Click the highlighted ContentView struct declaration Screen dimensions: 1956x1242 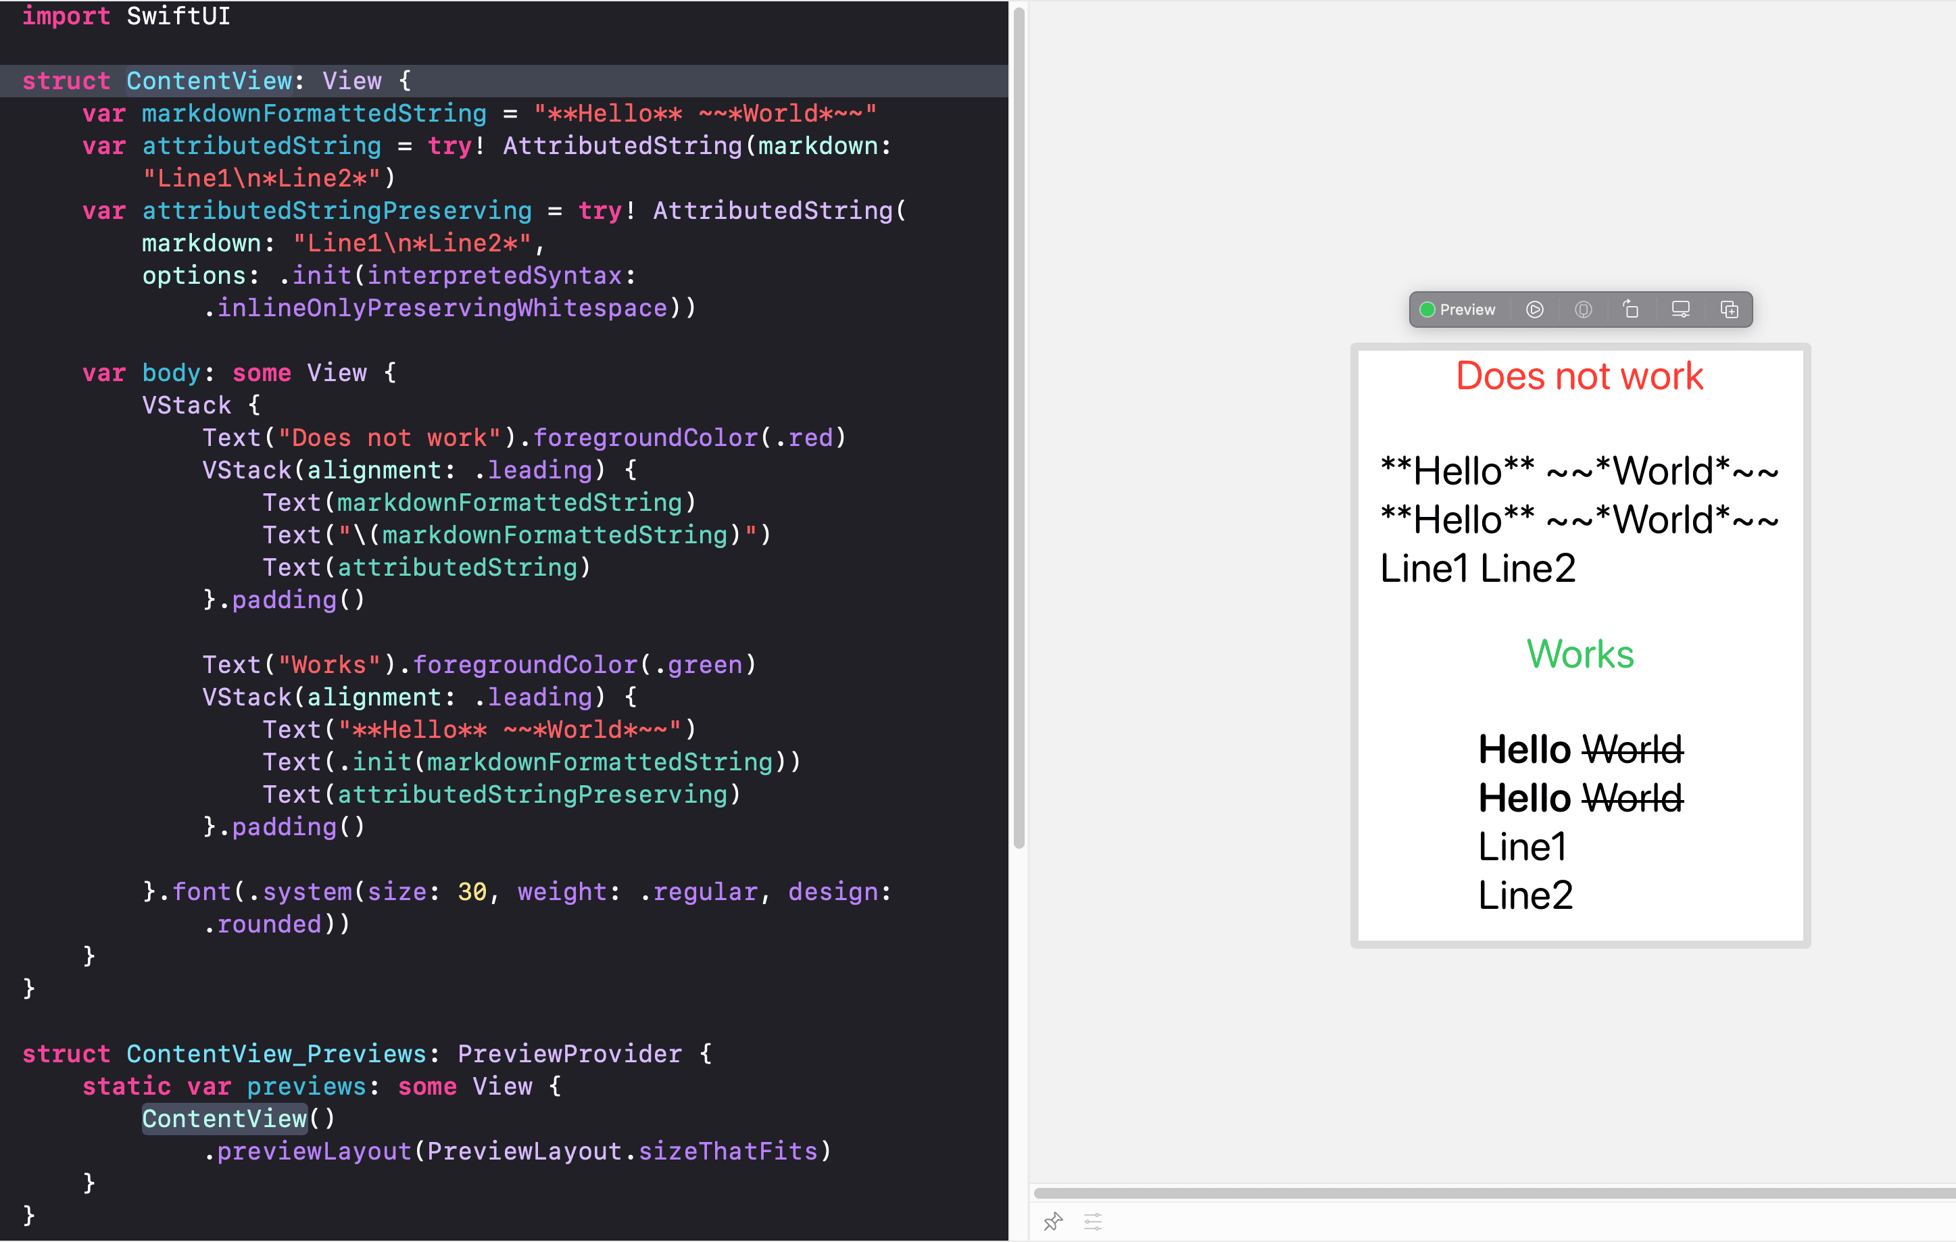pos(210,80)
